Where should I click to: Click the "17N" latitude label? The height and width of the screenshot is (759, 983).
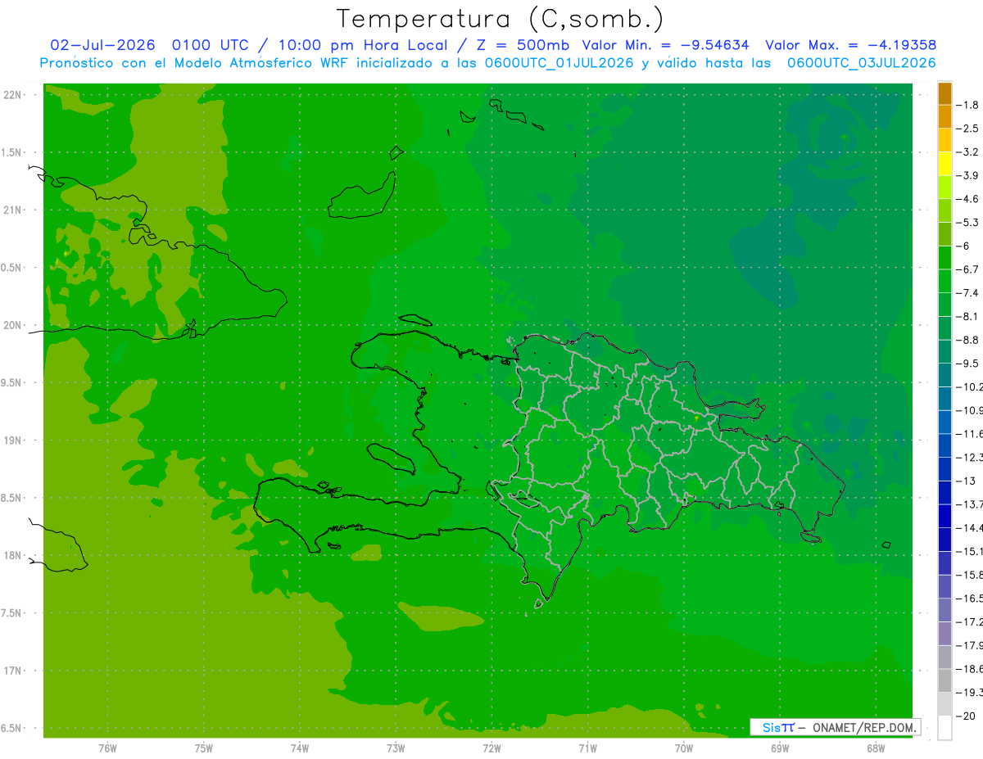point(12,671)
